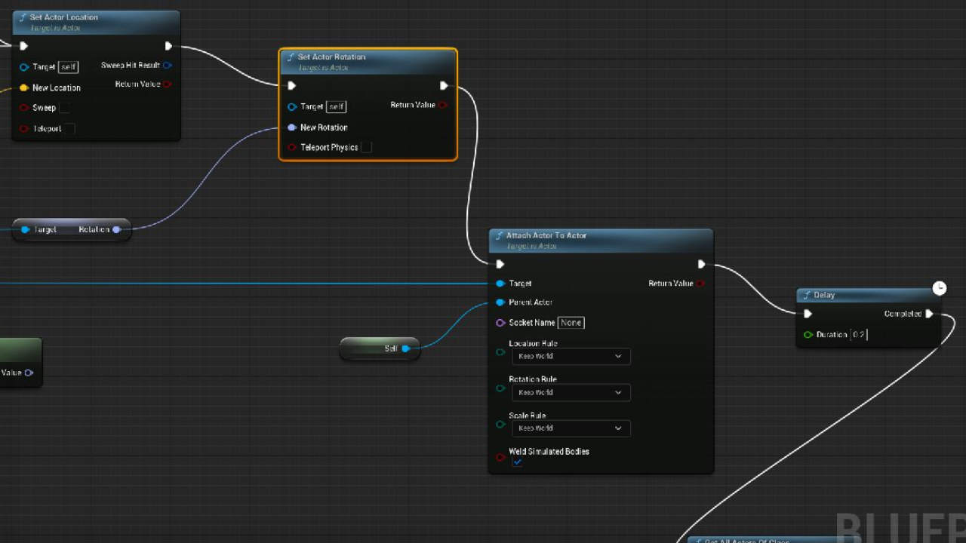Select the Set Actor Rotation node title
The width and height of the screenshot is (966, 543).
point(331,57)
